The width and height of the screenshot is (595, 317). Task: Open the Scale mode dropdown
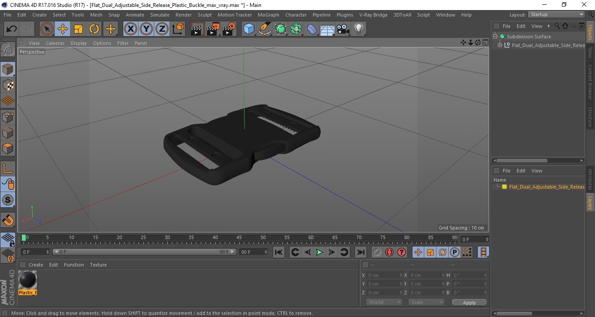point(426,302)
